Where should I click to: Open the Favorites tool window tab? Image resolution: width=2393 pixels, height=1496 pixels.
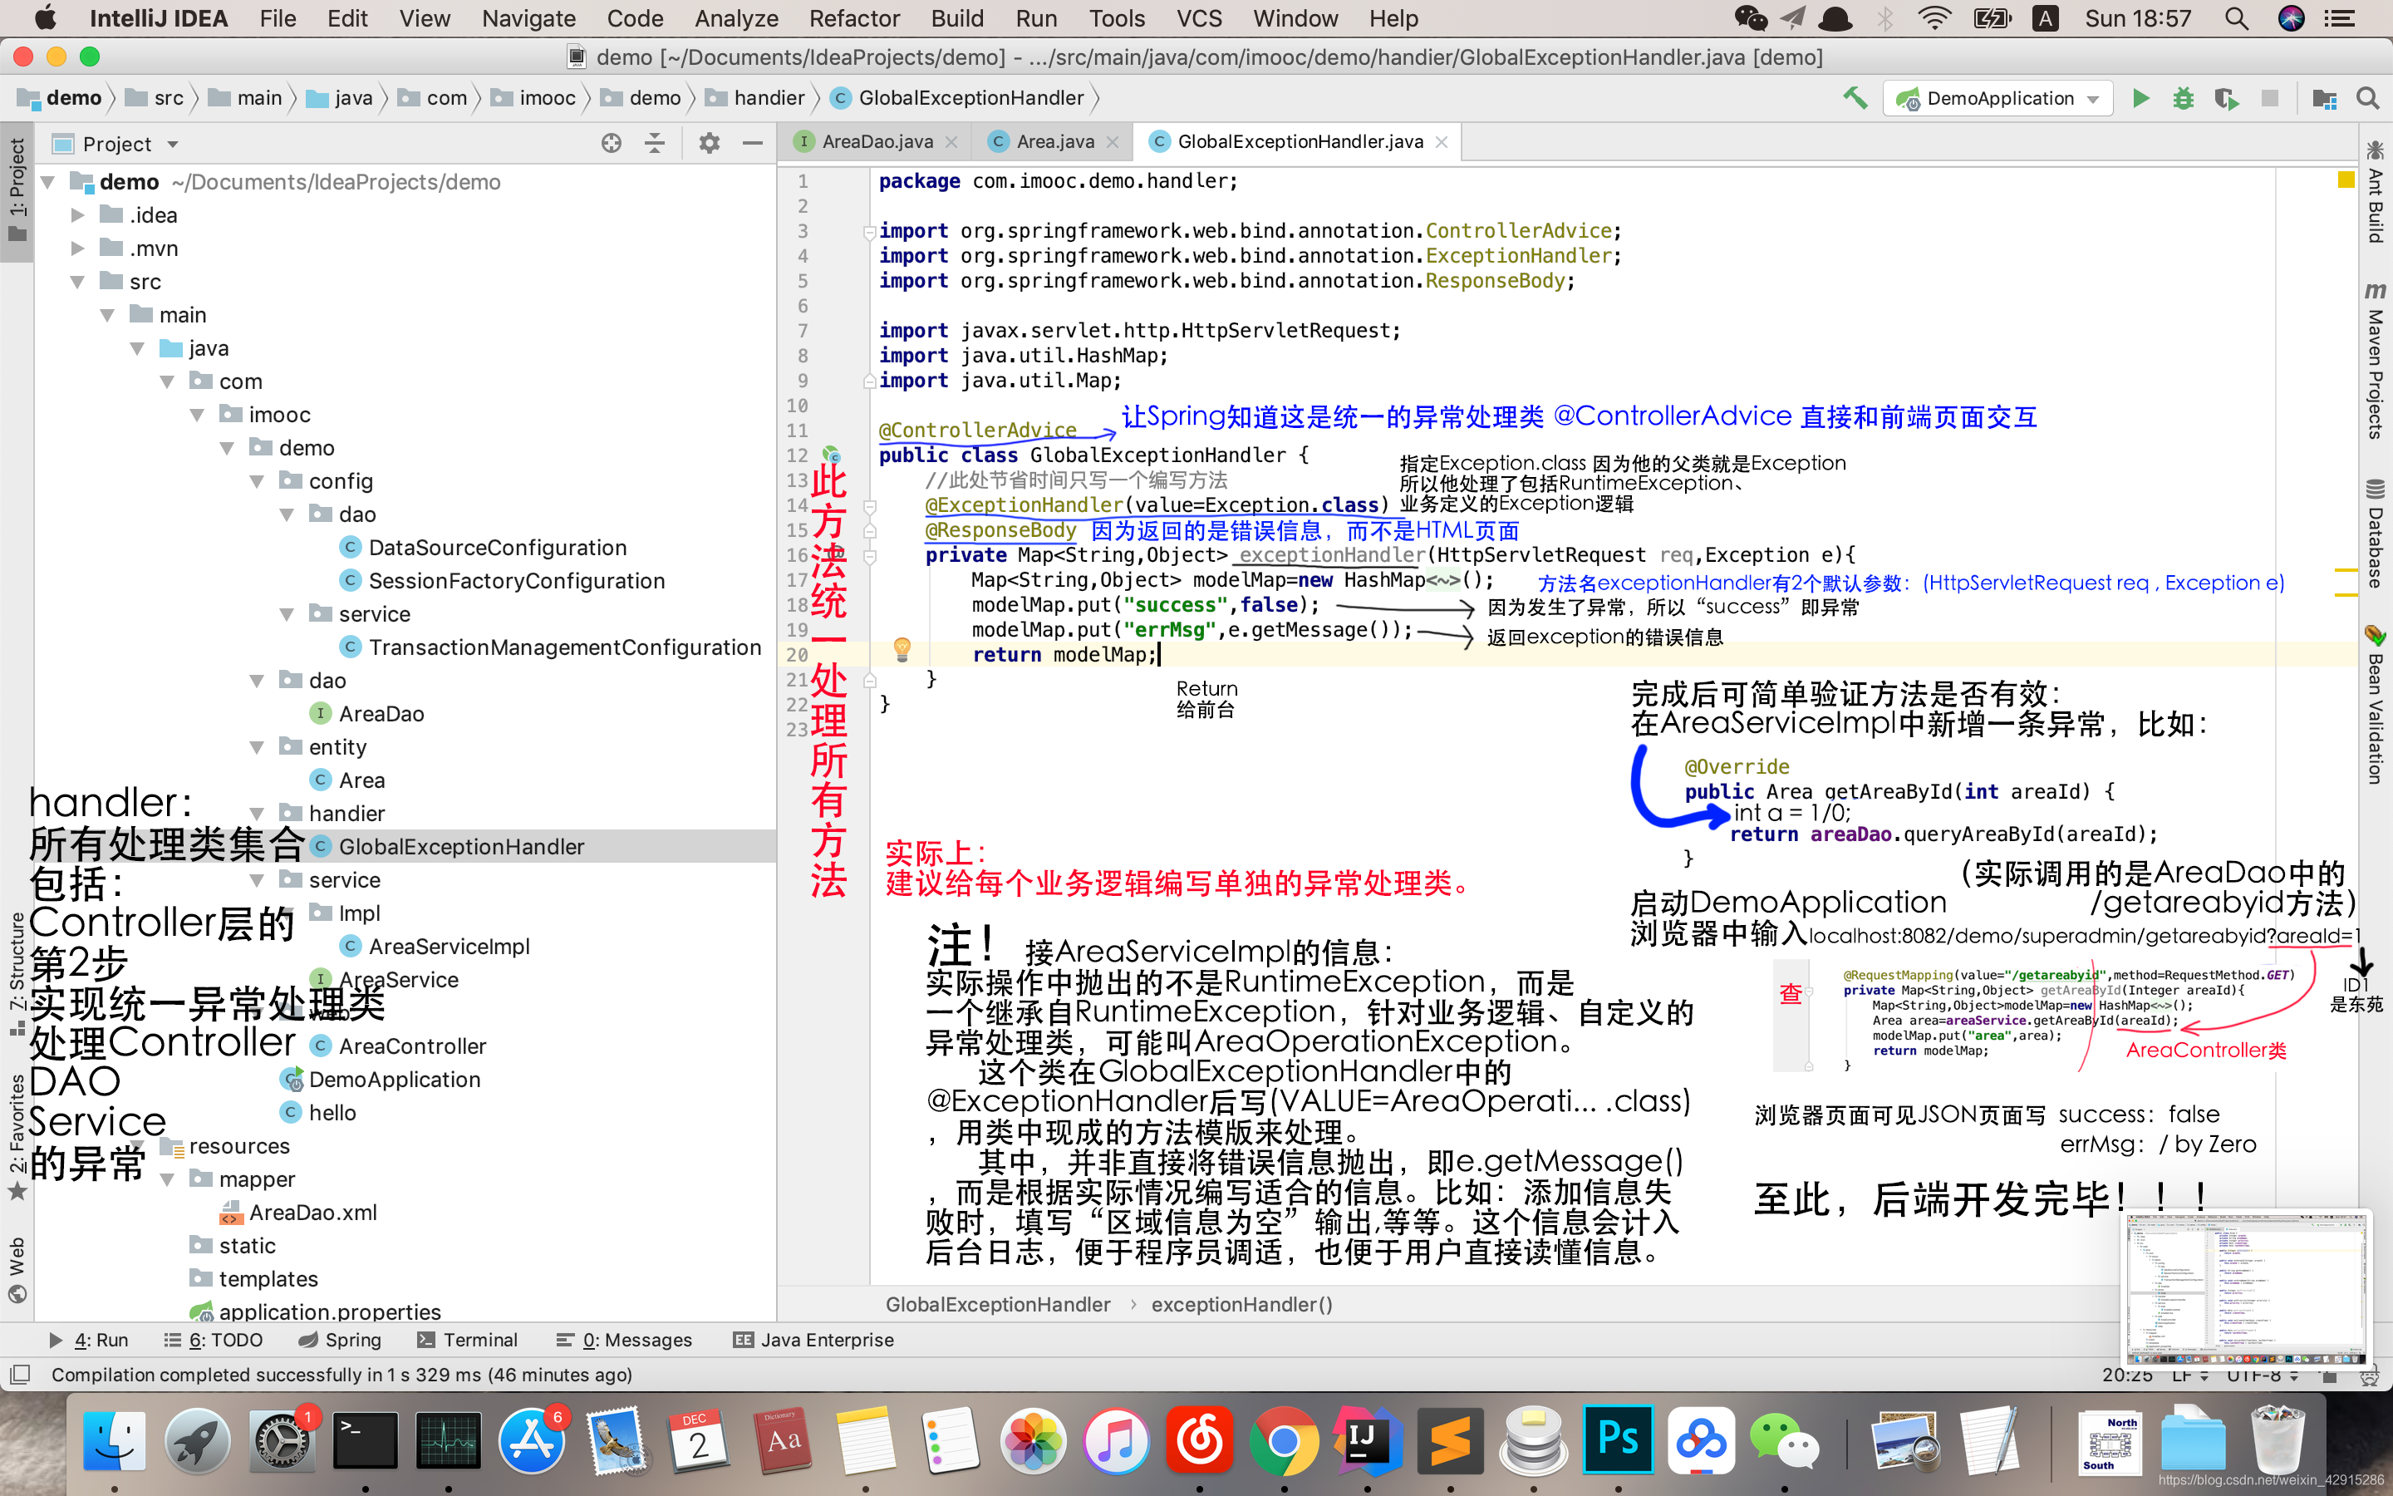click(x=17, y=1138)
